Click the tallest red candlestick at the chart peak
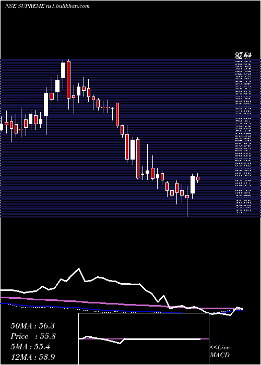Viewport: 261px width, 365px height. pos(68,80)
